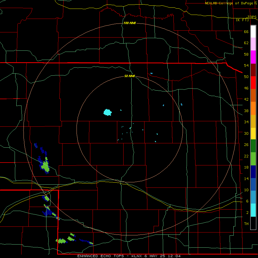Click the large cyan echo blob inside the 50 NMI ring
The width and height of the screenshot is (258, 258).
pos(107,112)
